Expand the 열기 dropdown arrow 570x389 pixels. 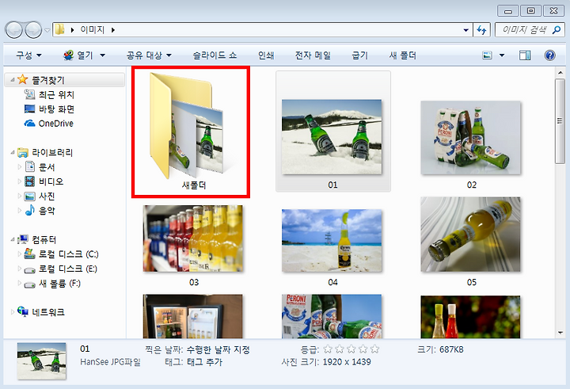tap(102, 55)
